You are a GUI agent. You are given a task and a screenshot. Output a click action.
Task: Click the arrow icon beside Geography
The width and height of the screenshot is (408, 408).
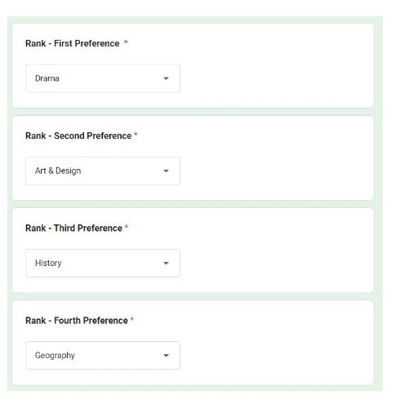(x=166, y=356)
